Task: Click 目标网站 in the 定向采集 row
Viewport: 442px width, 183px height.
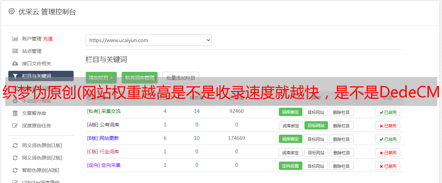Action: tap(316, 166)
